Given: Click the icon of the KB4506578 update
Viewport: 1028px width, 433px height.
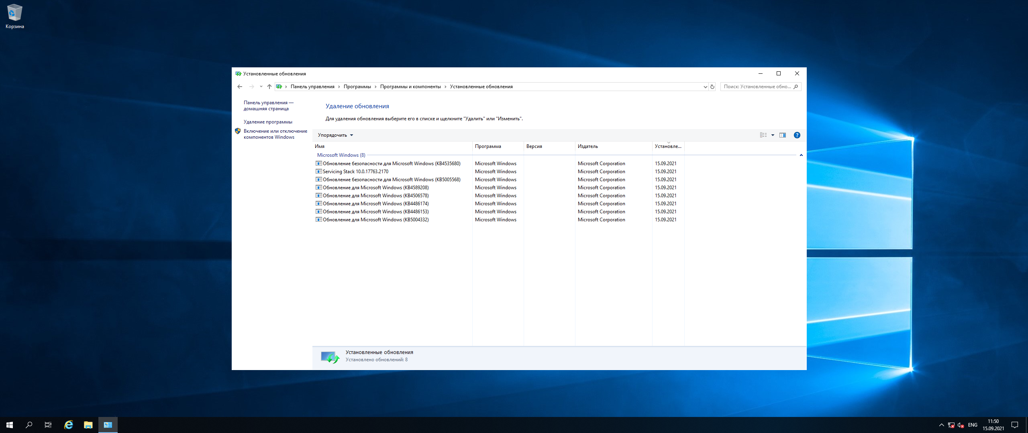Looking at the screenshot, I should 319,196.
